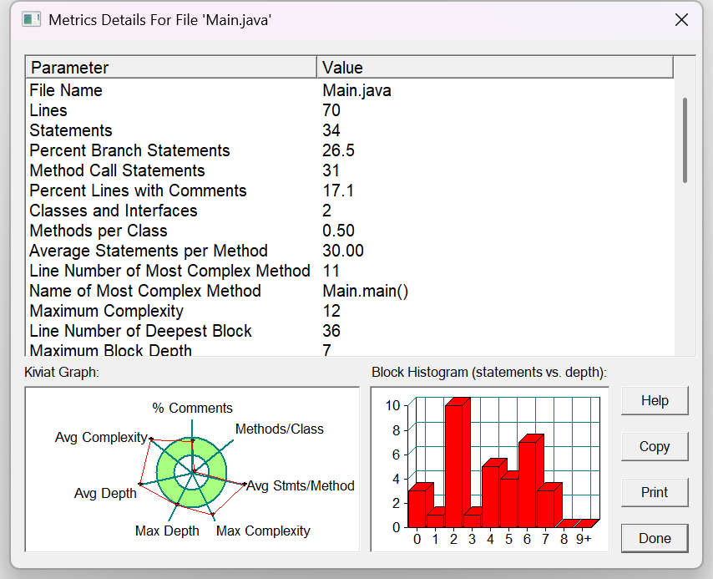Close dialog with the Done button
The height and width of the screenshot is (579, 713).
click(655, 539)
